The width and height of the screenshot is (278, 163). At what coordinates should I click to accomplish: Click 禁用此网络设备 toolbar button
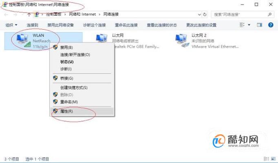(x=60, y=25)
